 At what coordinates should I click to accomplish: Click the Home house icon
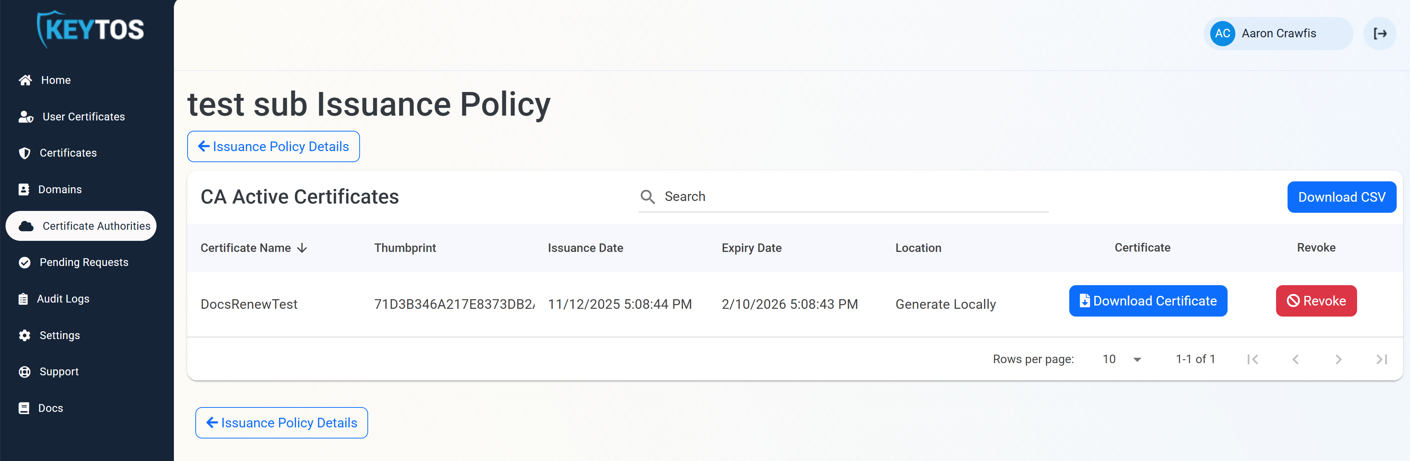point(25,80)
